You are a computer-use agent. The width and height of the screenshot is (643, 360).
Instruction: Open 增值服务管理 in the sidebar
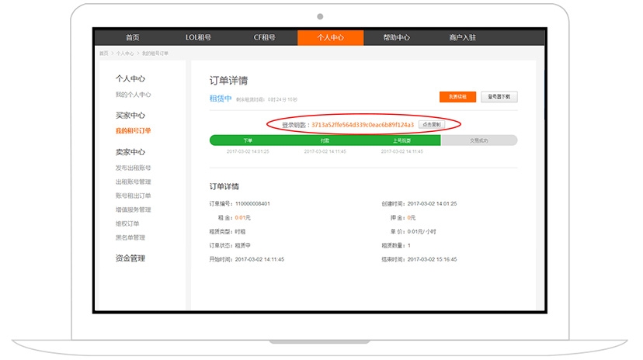(x=133, y=210)
